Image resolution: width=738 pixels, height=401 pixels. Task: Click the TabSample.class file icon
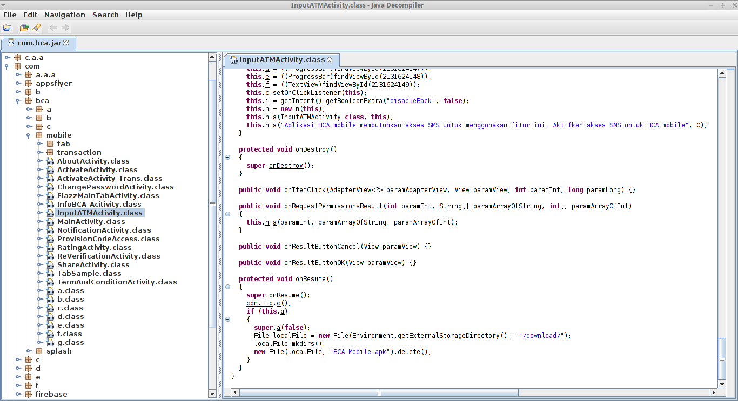[50, 274]
